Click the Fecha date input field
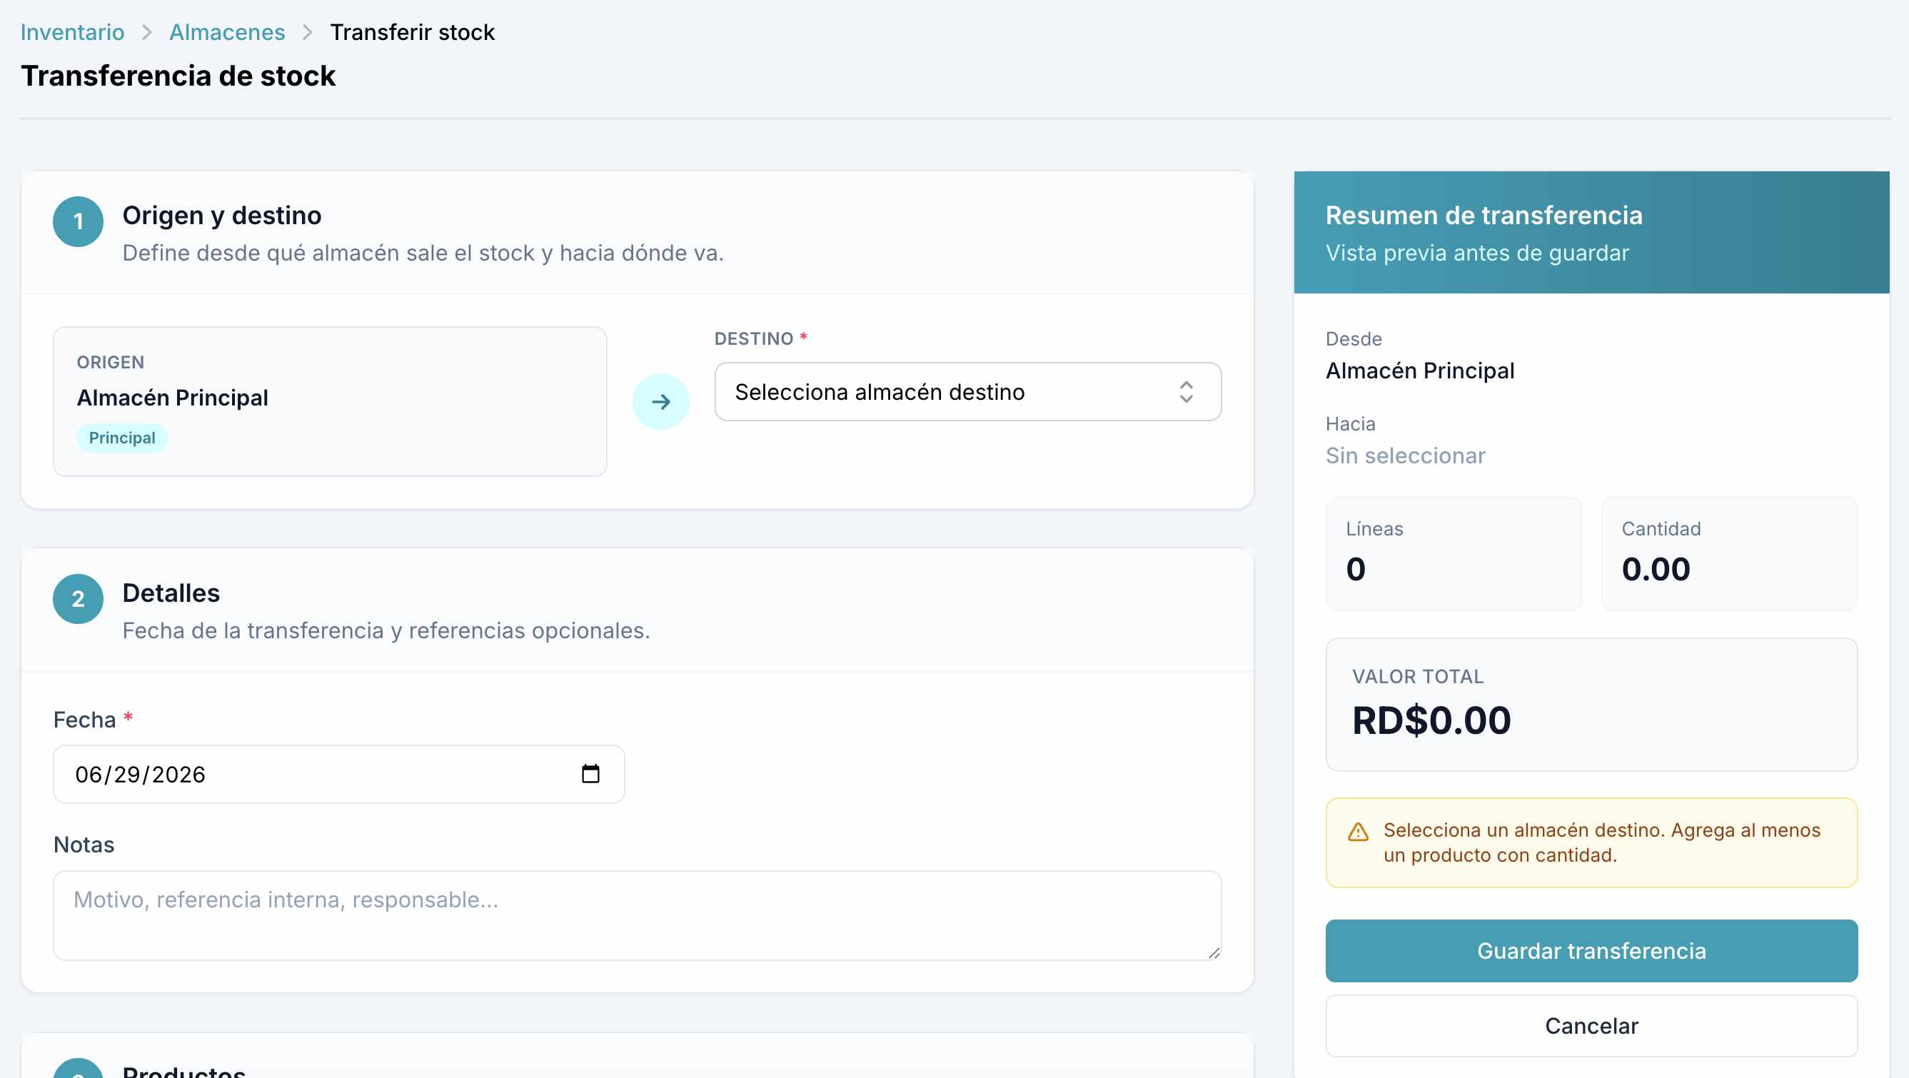This screenshot has width=1909, height=1078. 338,775
